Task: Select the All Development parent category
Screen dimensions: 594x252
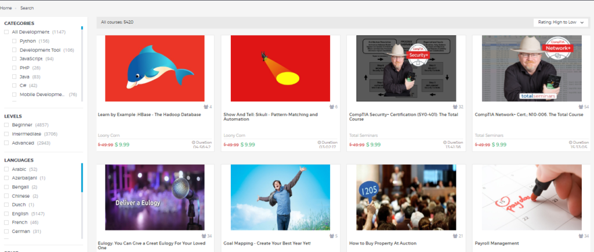Action: 6,32
